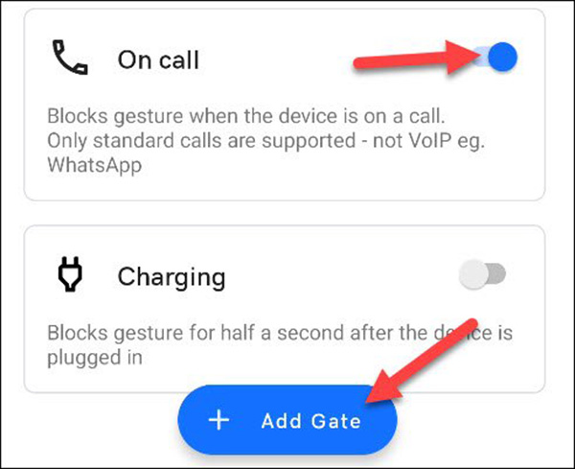The image size is (575, 469).
Task: Click the On call description about VoIP
Action: (x=266, y=141)
